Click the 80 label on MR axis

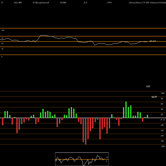[x=162, y=99]
